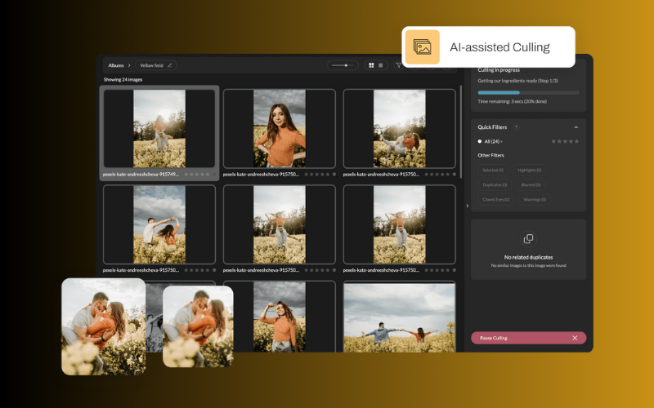Click the X icon on Pause Culling bar

575,338
